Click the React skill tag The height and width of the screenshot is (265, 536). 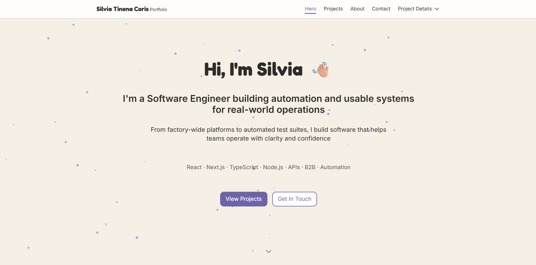(194, 167)
